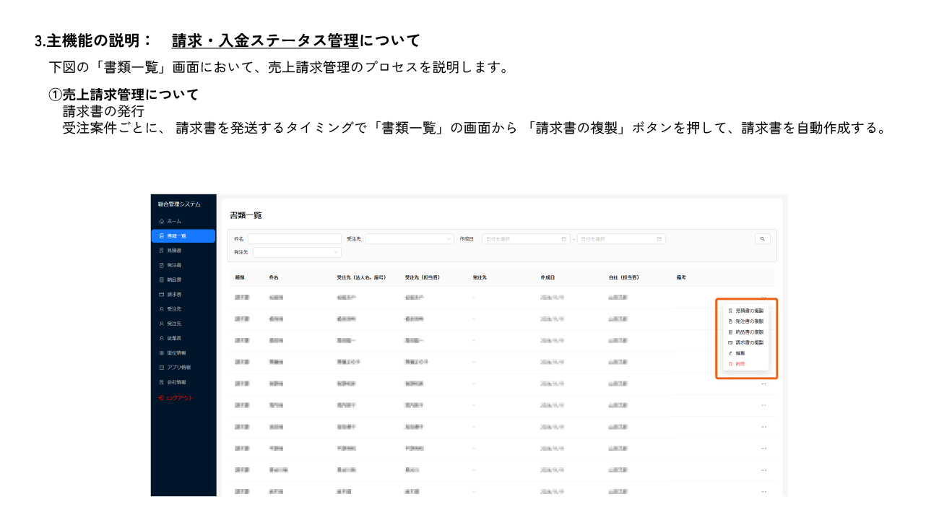Choose 発注書の複製 in the popup menu
This screenshot has height=528, width=939.
click(x=746, y=321)
